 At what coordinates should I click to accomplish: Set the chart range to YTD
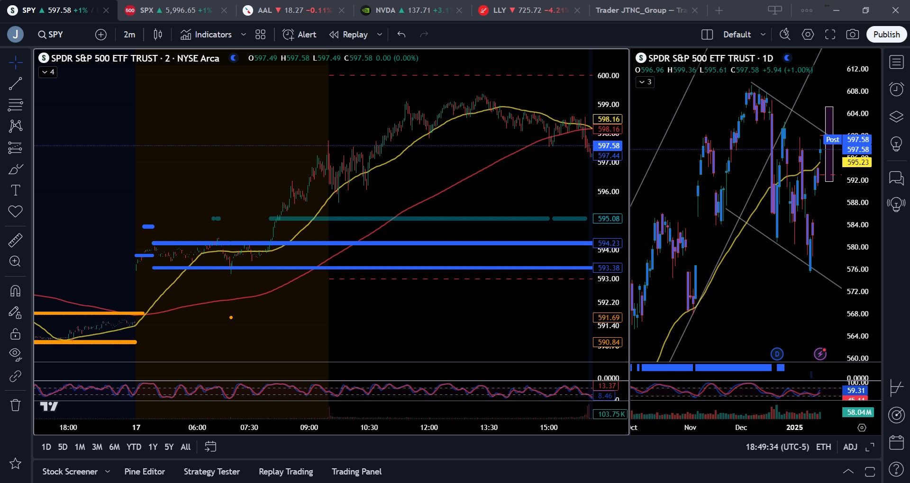(x=134, y=447)
